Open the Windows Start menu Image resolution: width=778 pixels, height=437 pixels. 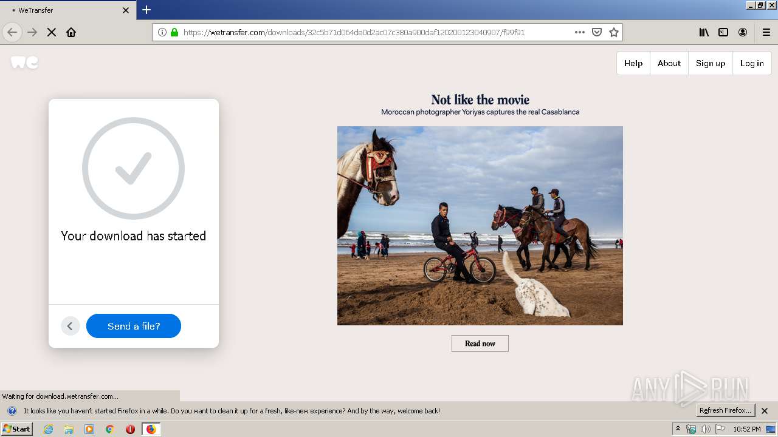click(x=16, y=429)
